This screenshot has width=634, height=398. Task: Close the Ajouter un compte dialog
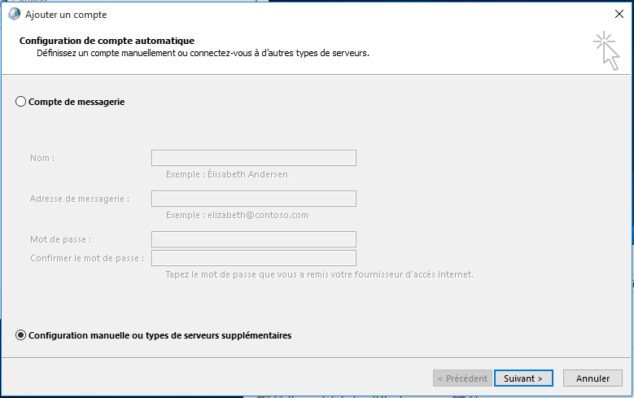619,14
